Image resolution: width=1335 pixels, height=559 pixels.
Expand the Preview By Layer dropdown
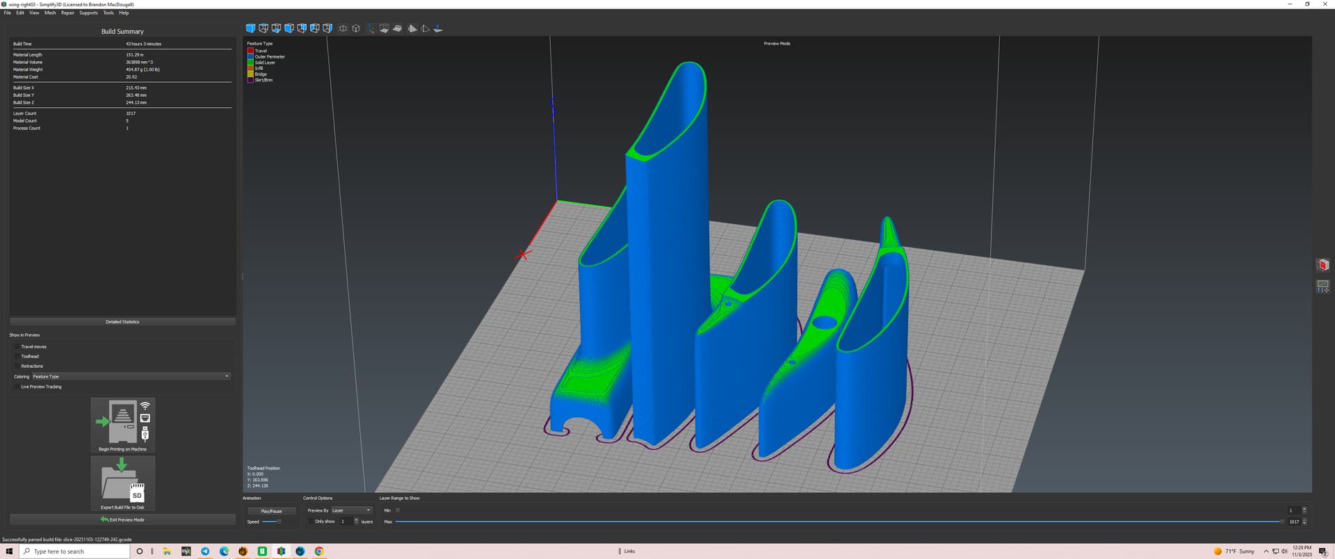pyautogui.click(x=351, y=510)
